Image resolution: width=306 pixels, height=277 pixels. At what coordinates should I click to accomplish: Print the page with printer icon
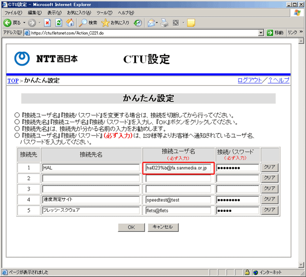pyautogui.click(x=164, y=23)
